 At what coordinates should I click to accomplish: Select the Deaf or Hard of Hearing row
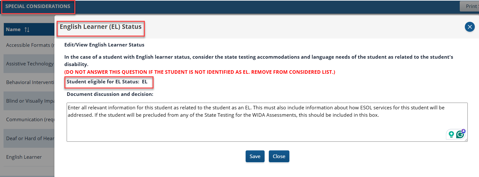[30, 139]
